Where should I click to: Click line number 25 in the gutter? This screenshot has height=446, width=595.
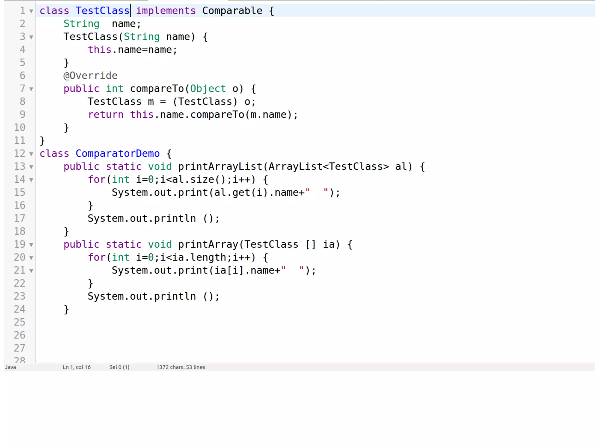19,322
